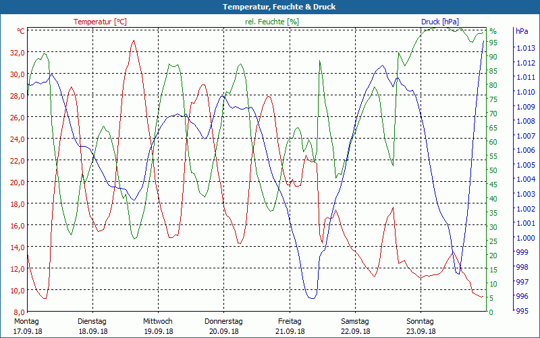Click humidity axis value 75
The image size is (540, 338).
(x=493, y=99)
